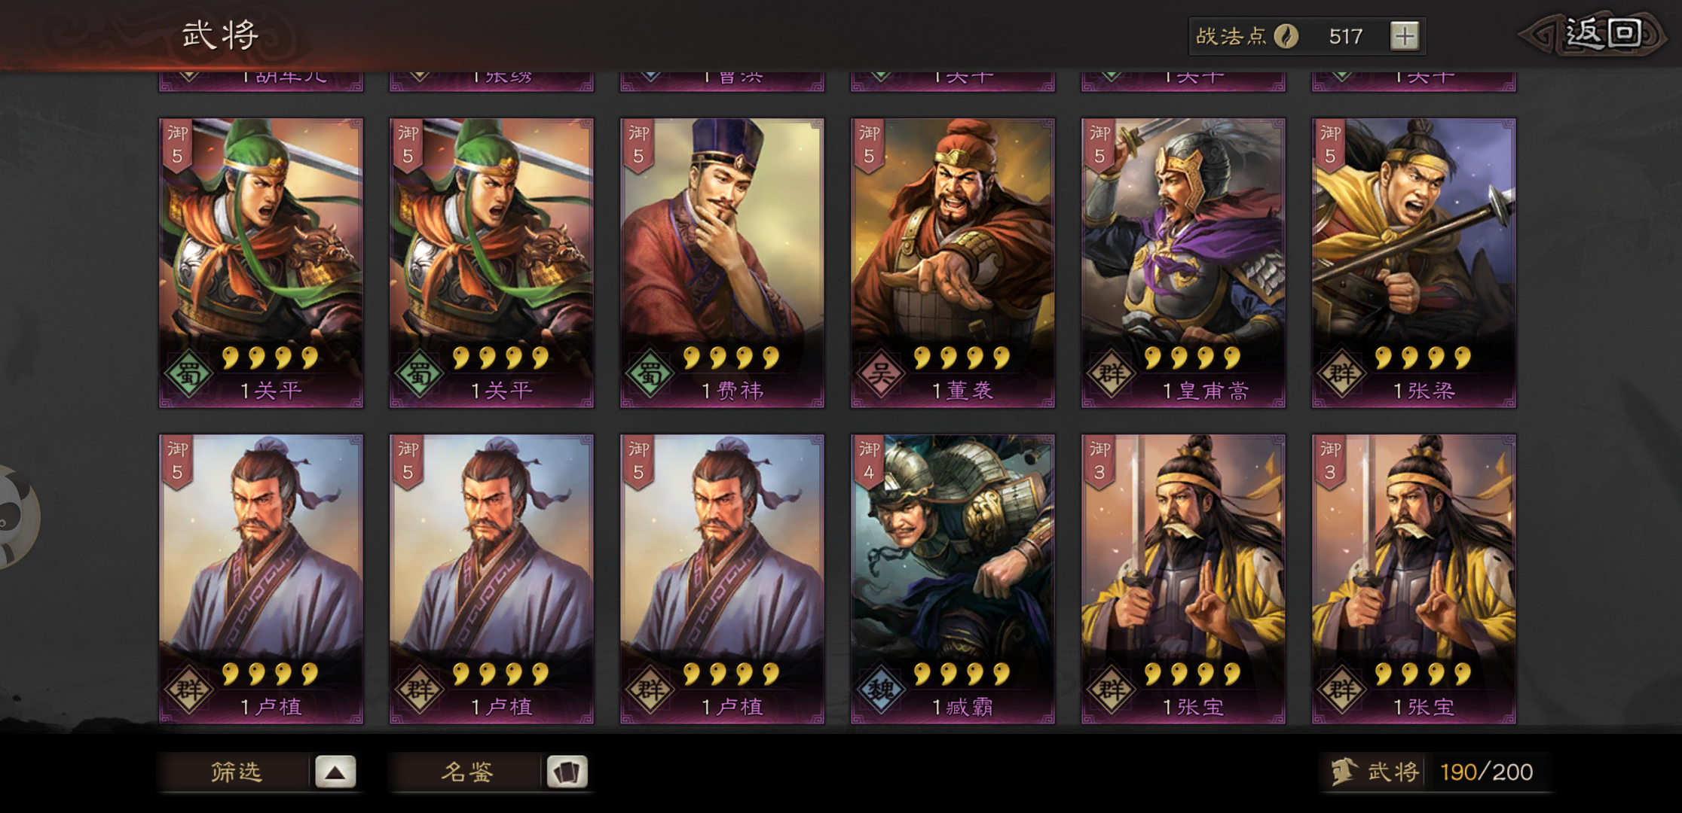Viewport: 1682px width, 813px height.
Task: Click the 吴 faction badge on 董袭
Action: pos(879,373)
